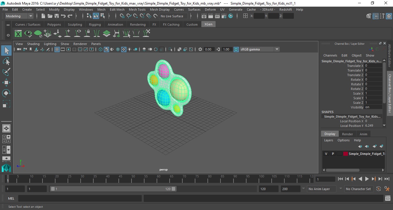
Task: Start IPR render
Action: click(217, 16)
